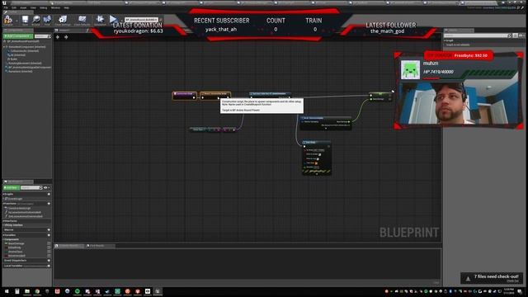Screen dimensions: 528x297
Task: Collapse the Graph section in Details
Action: point(445,40)
